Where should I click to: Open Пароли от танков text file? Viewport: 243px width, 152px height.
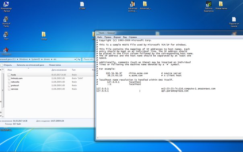pos(234,22)
